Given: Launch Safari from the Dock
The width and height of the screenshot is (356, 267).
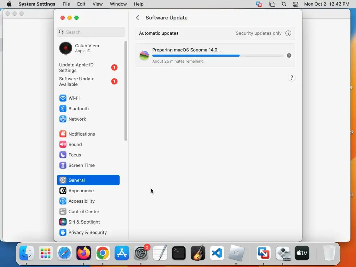Looking at the screenshot, I should pos(64,253).
